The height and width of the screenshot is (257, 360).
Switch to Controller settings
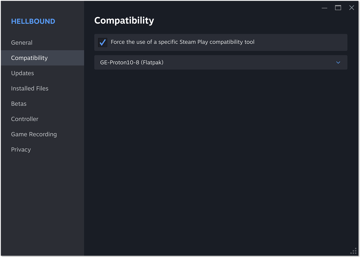pos(25,119)
